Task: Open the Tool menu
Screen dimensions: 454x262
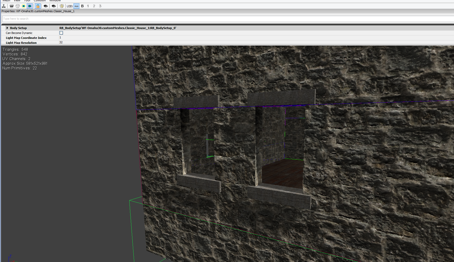Action: click(27, 1)
